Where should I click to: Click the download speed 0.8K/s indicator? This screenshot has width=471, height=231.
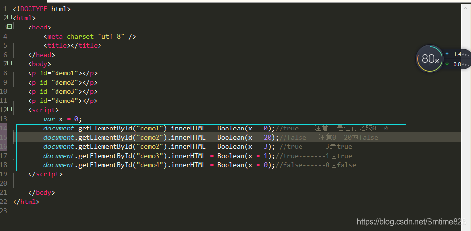click(x=458, y=64)
